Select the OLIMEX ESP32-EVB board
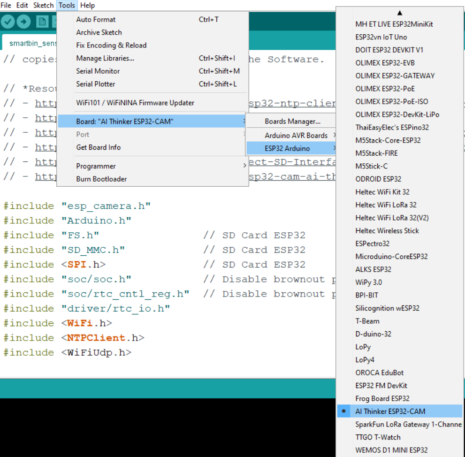Screen dimensions: 465x457 [x=399, y=63]
